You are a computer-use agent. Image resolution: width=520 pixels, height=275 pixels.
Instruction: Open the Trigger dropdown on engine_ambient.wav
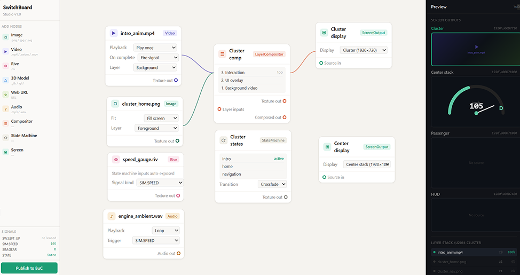[156, 240]
